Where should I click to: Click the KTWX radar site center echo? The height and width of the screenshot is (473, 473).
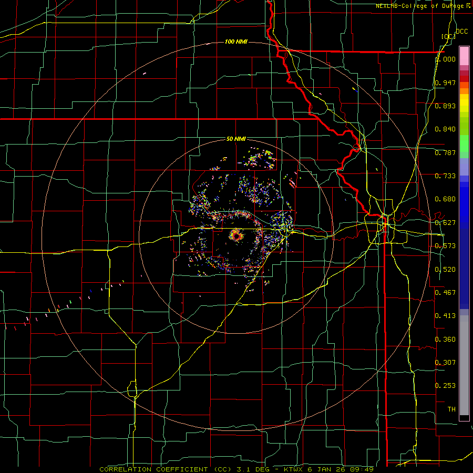coord(236,236)
